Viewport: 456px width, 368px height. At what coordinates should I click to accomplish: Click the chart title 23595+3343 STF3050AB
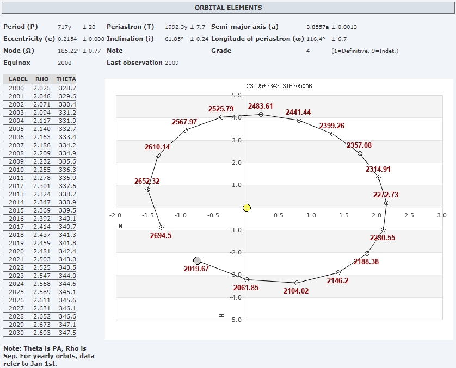pos(279,86)
